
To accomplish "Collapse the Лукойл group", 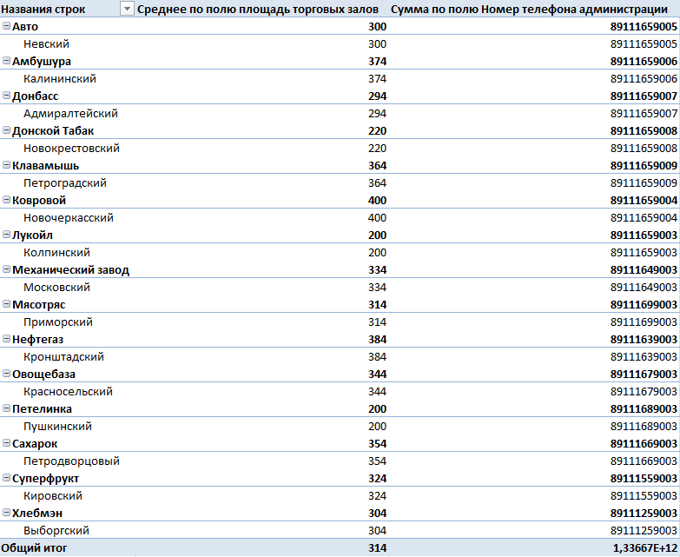I will pyautogui.click(x=6, y=235).
